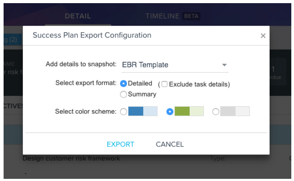Enable Exclude task details checkbox

pyautogui.click(x=164, y=84)
